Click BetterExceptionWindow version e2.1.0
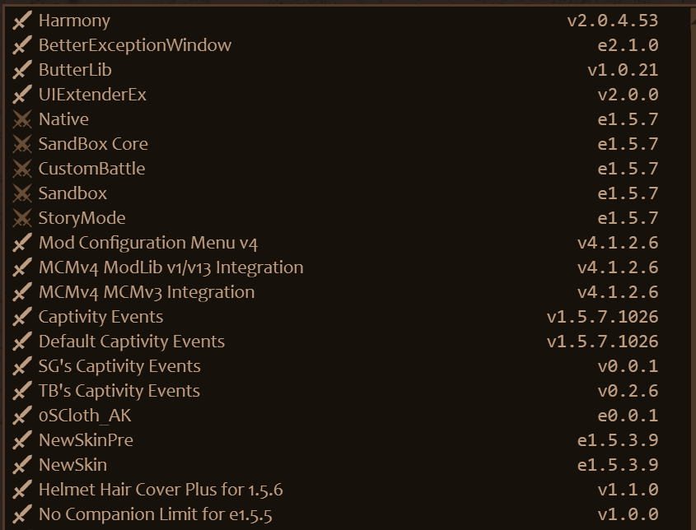Screen dimensions: 696x530 628,45
